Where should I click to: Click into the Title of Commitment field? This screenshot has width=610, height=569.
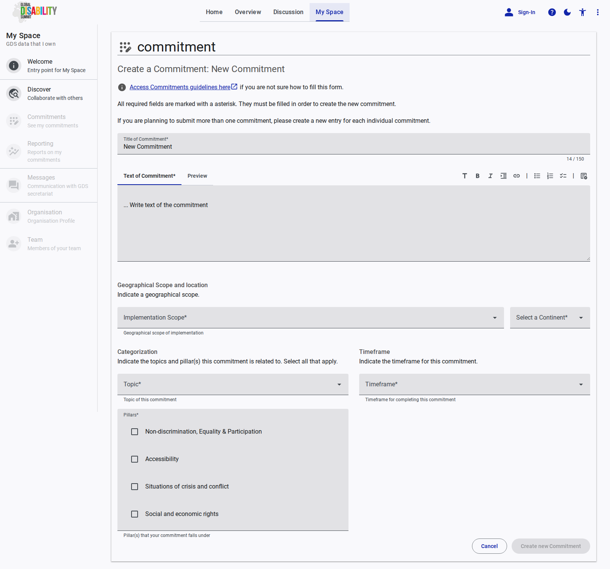pyautogui.click(x=353, y=147)
